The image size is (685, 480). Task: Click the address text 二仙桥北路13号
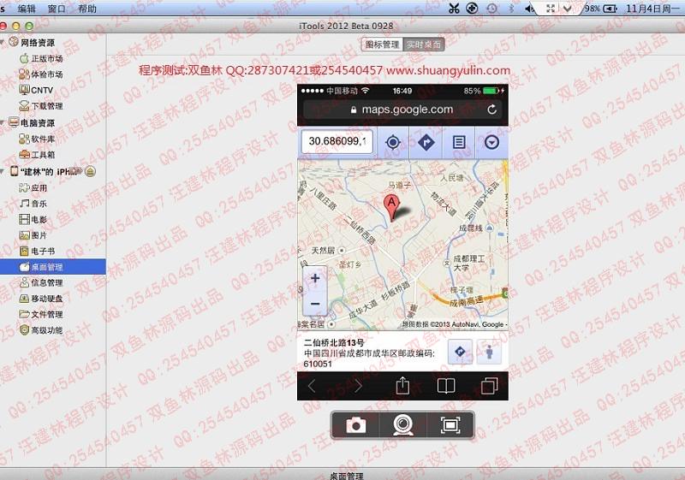click(334, 342)
